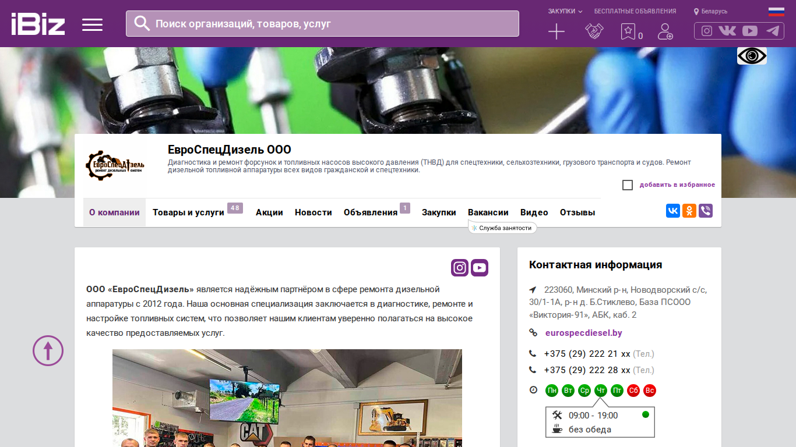Image resolution: width=796 pixels, height=447 pixels.
Task: Open company YouTube purple icon
Action: (x=480, y=268)
